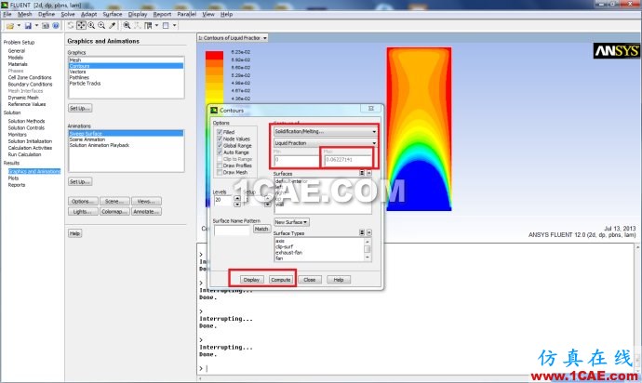Click the select-all icon beside Surfaces
This screenshot has width=642, height=383.
(362, 173)
